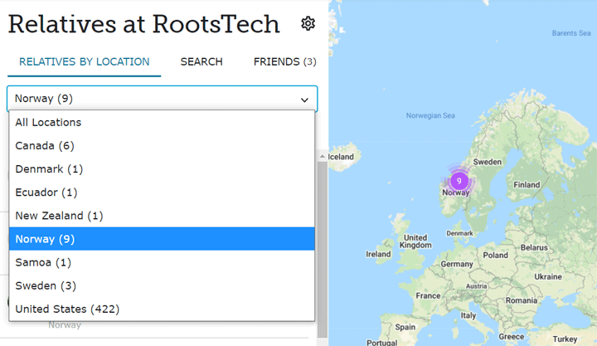Click the Iceland label on the map
This screenshot has height=346, width=597.
coord(341,157)
